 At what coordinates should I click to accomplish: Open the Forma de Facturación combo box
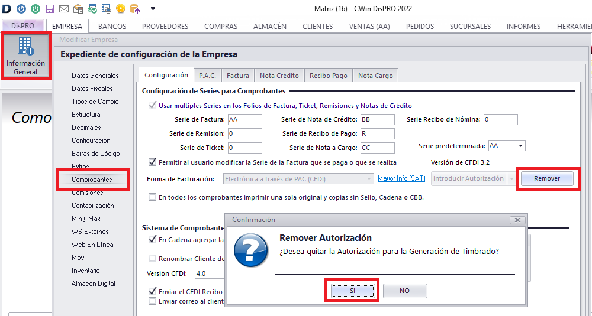point(299,178)
